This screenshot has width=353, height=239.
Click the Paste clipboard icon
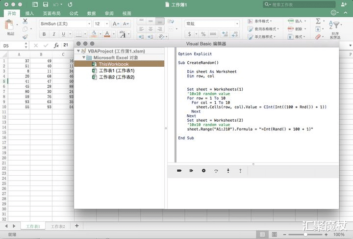point(9,25)
